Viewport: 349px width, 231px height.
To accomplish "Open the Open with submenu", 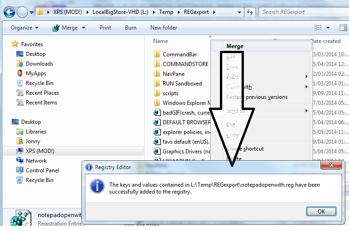I will pyautogui.click(x=261, y=87).
